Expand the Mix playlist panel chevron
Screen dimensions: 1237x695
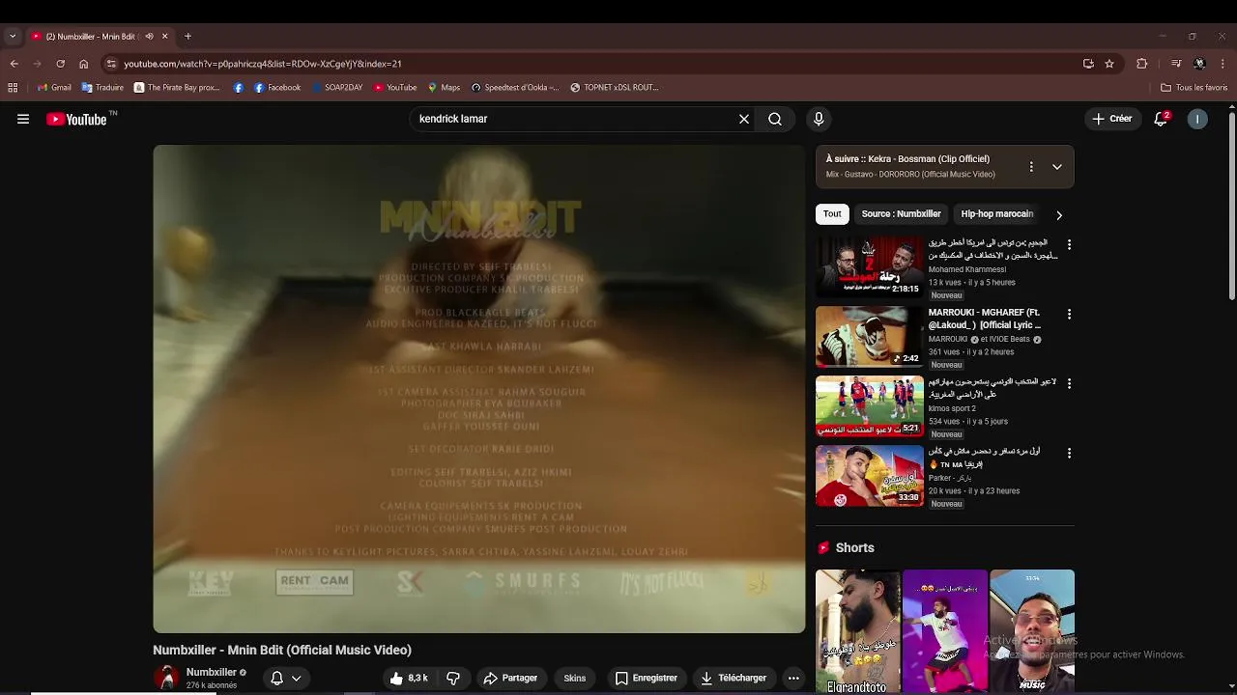point(1057,166)
